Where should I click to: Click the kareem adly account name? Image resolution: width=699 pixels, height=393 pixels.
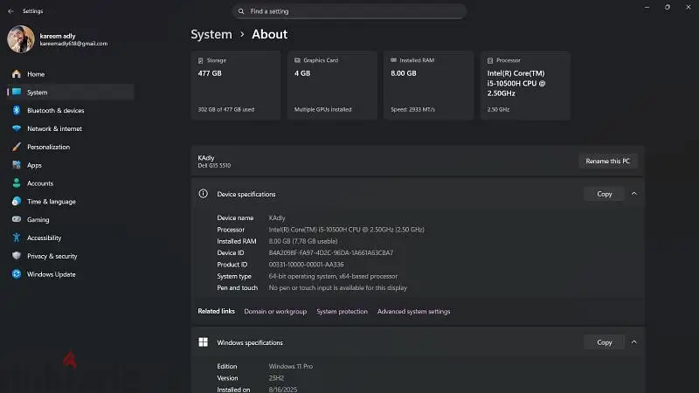click(x=58, y=36)
